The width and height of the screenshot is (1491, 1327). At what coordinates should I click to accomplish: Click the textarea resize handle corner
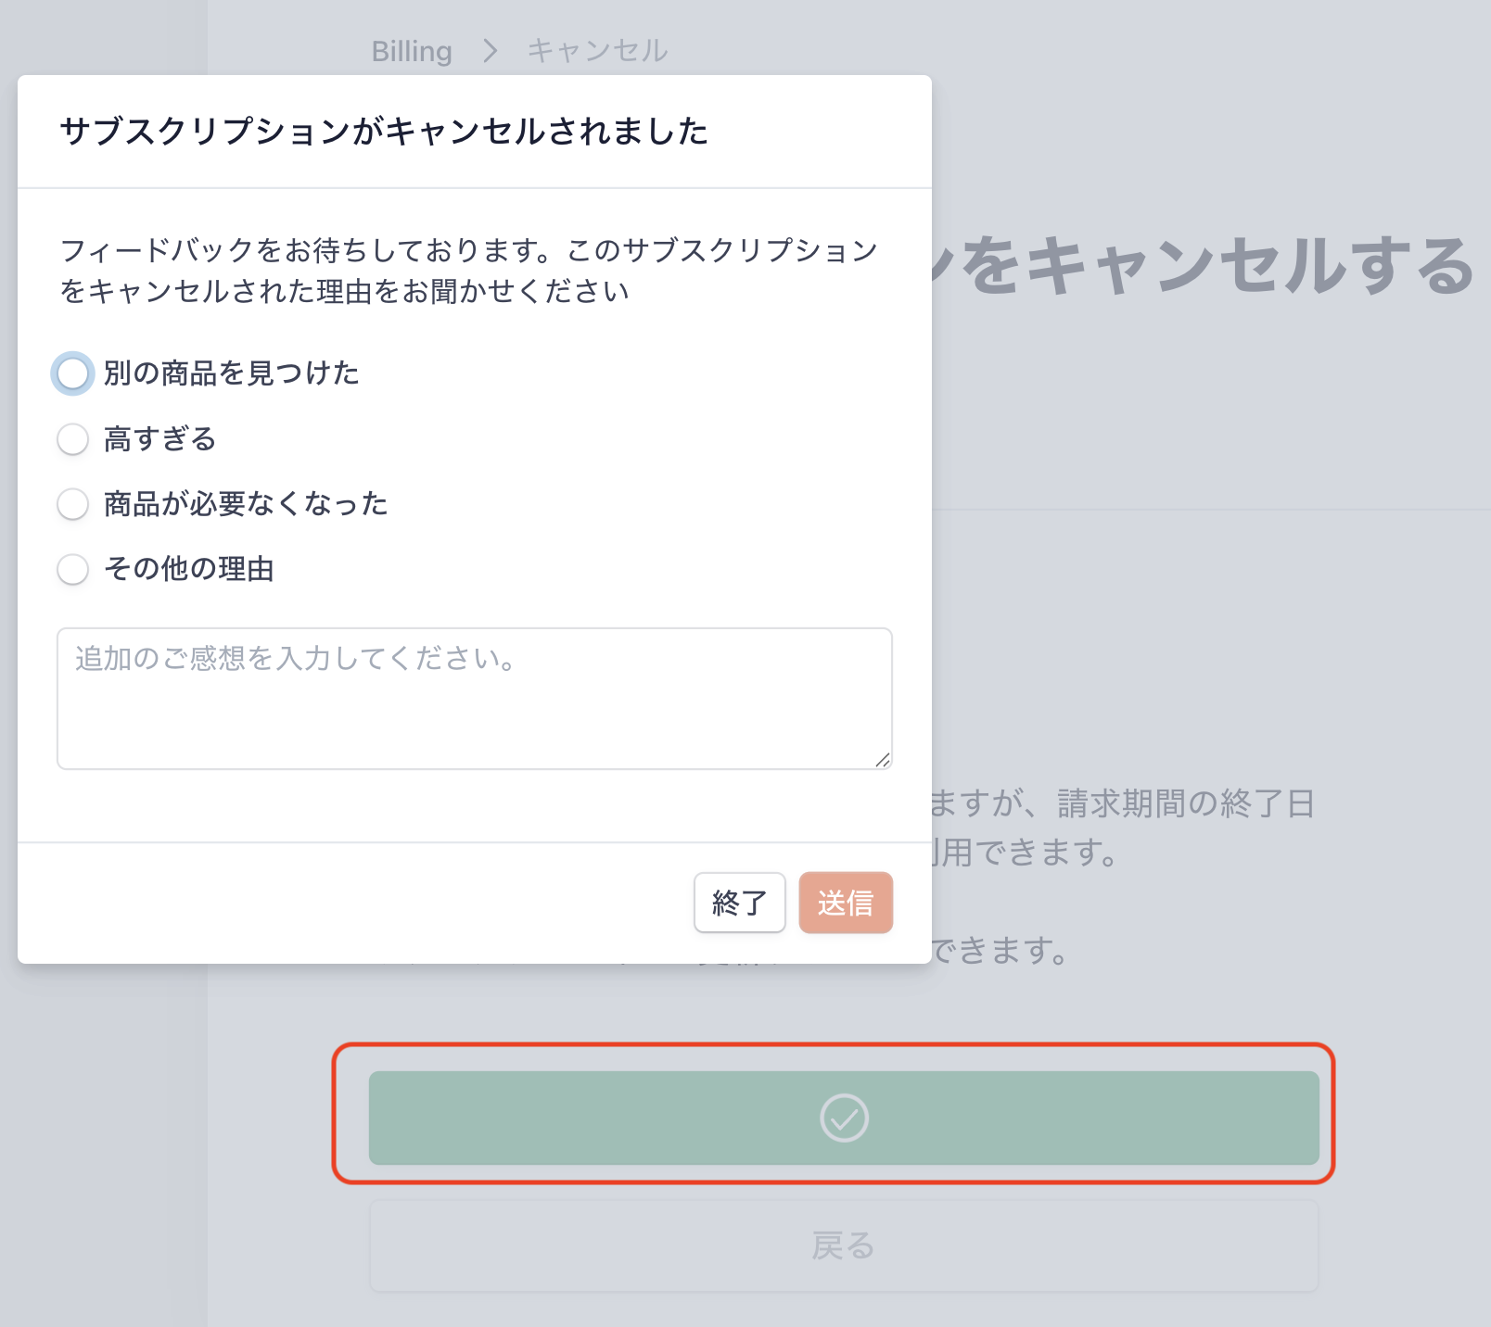coord(883,760)
